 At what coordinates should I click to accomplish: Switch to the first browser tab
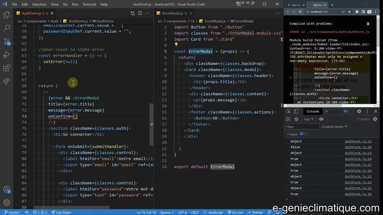tap(296, 5)
